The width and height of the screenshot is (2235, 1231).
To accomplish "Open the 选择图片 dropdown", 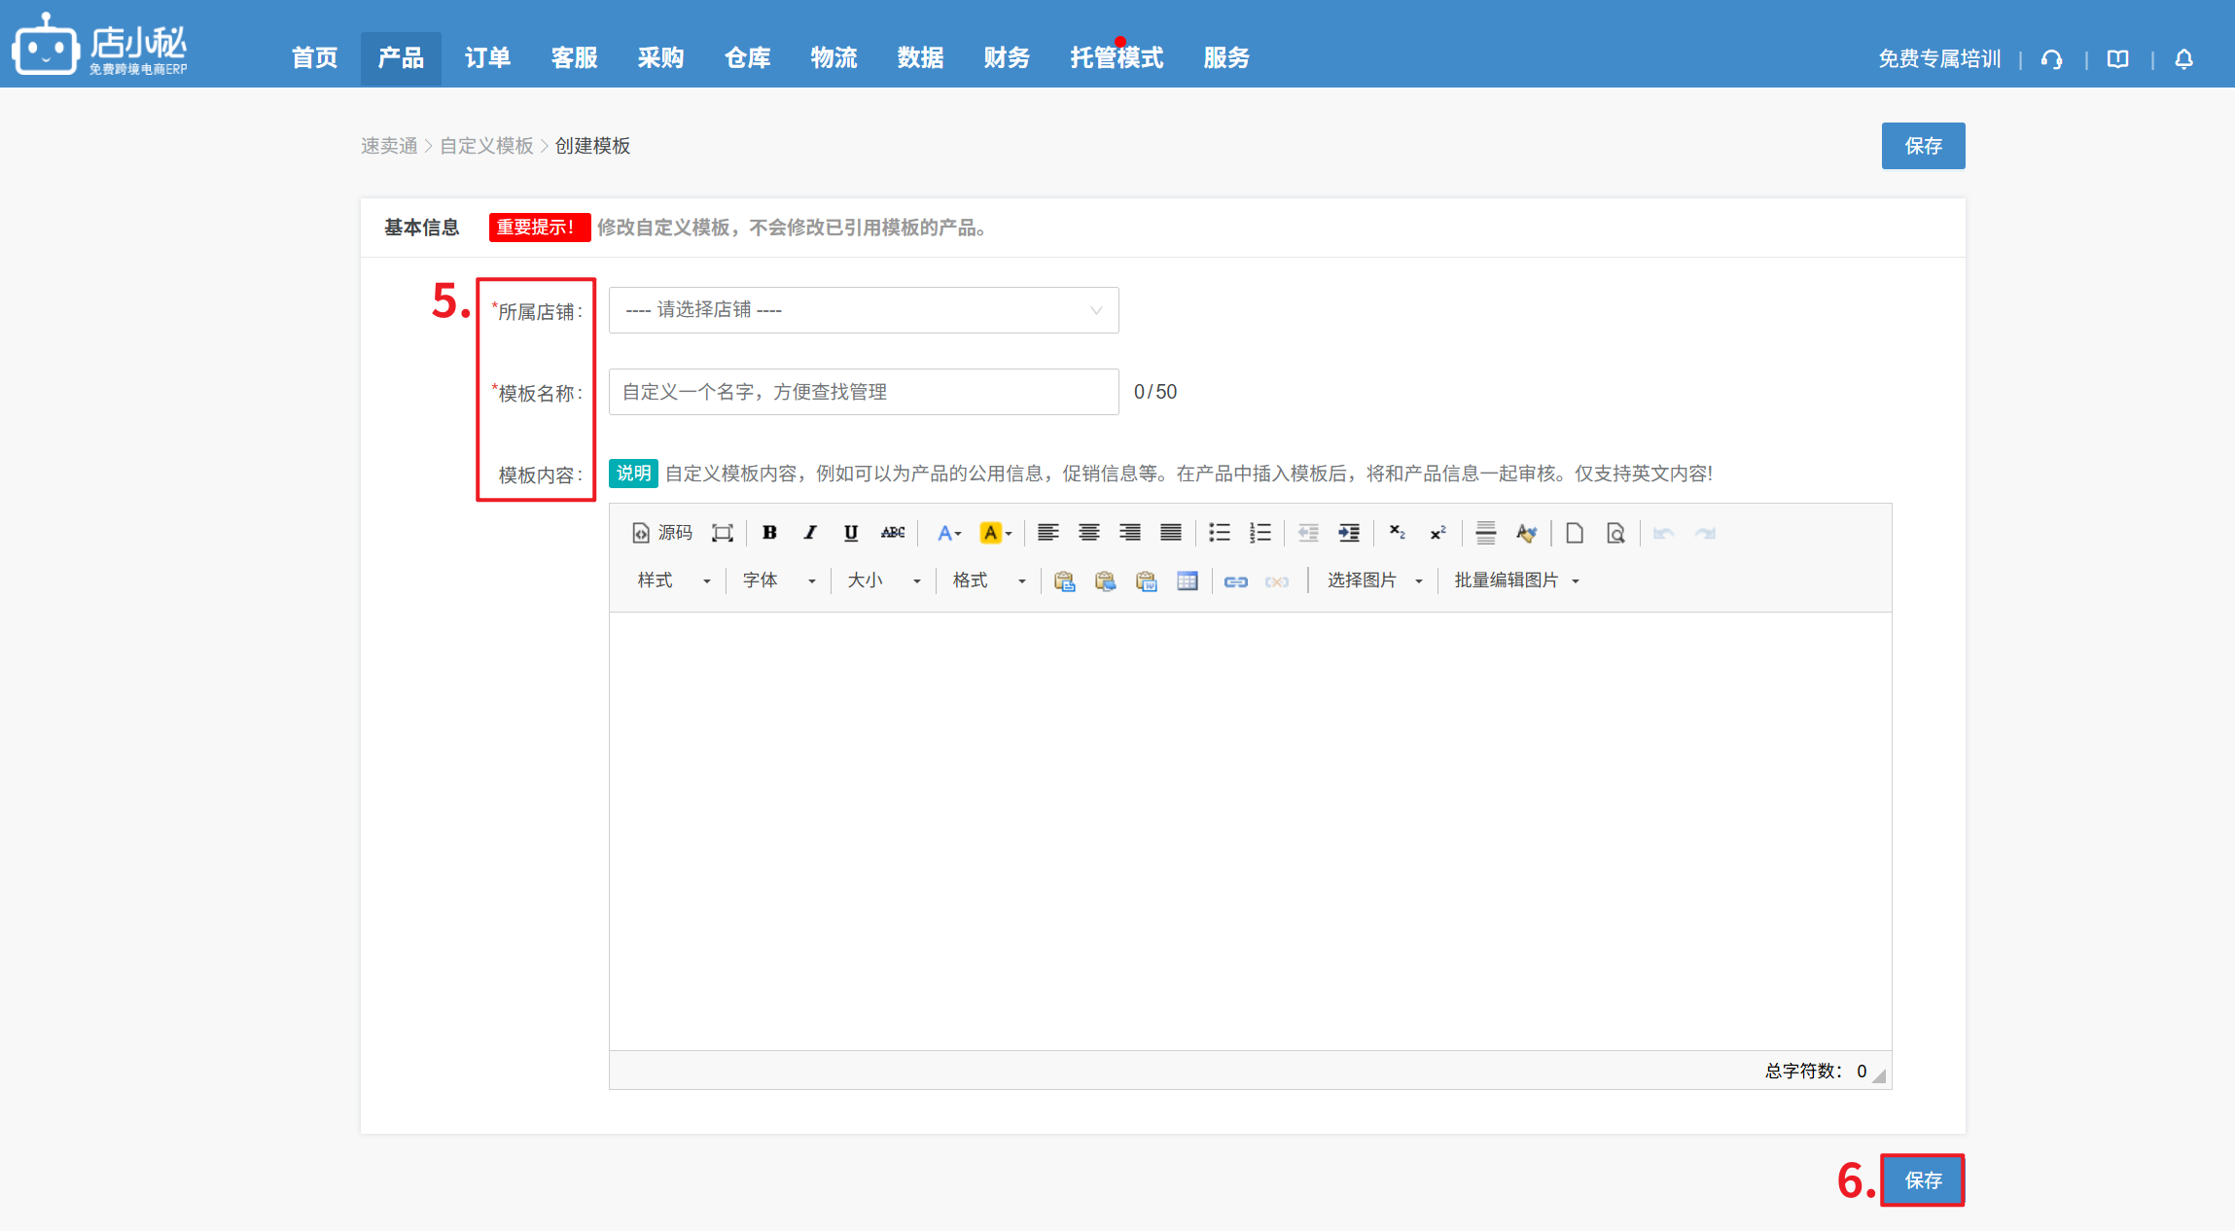I will [x=1374, y=580].
